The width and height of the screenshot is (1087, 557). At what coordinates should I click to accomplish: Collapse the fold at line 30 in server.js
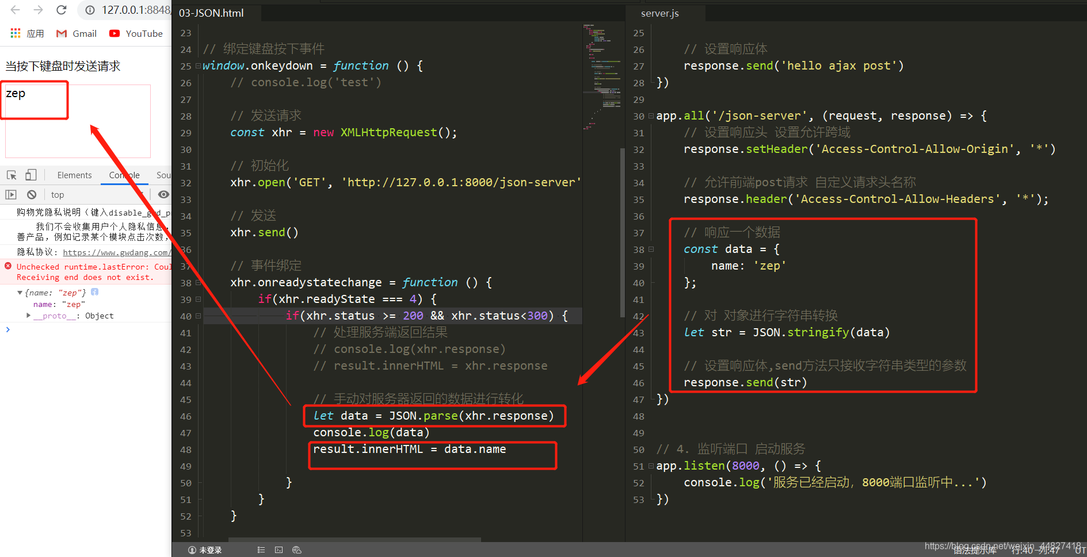(651, 116)
